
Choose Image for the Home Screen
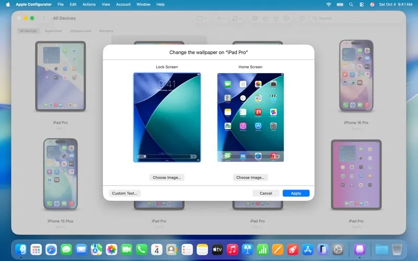tap(250, 177)
